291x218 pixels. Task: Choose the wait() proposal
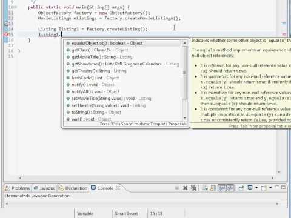(x=122, y=119)
